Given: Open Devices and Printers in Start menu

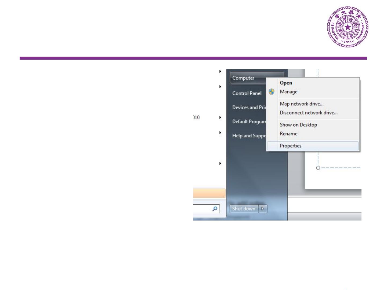Looking at the screenshot, I should click(x=249, y=107).
